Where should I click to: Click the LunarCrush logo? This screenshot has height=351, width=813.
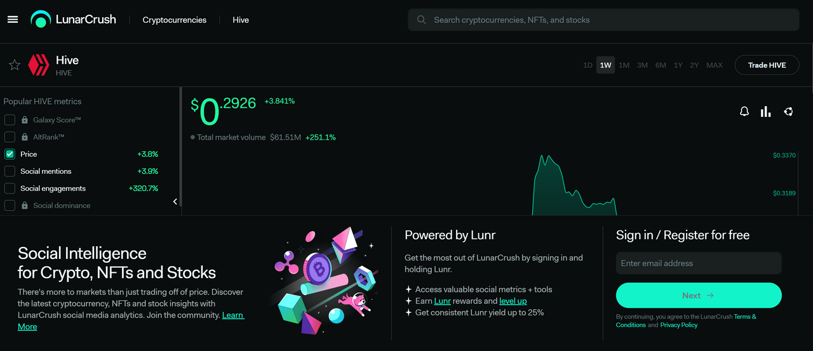74,20
